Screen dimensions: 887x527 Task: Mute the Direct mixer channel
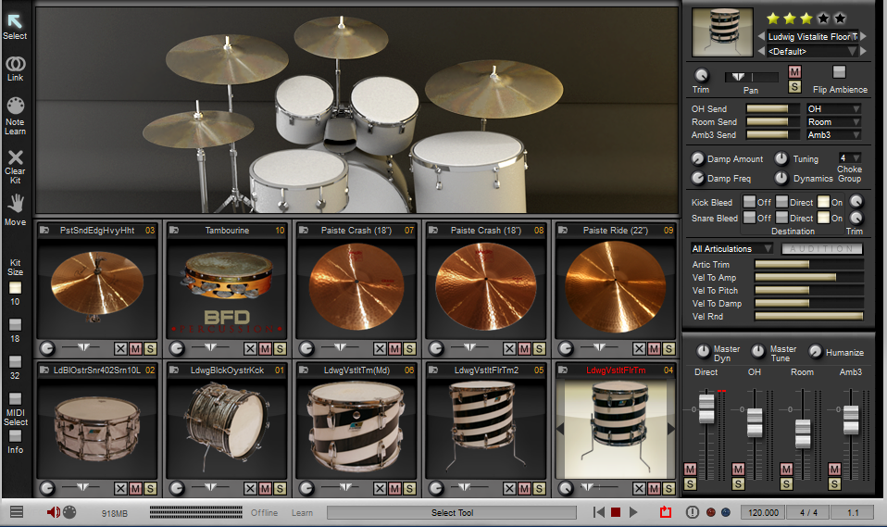690,470
